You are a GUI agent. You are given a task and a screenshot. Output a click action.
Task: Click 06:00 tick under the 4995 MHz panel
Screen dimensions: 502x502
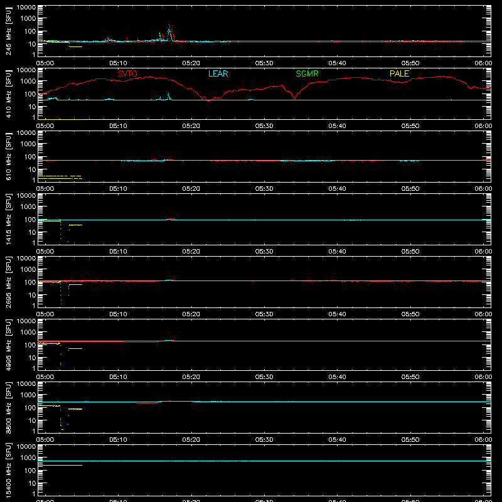click(x=483, y=377)
